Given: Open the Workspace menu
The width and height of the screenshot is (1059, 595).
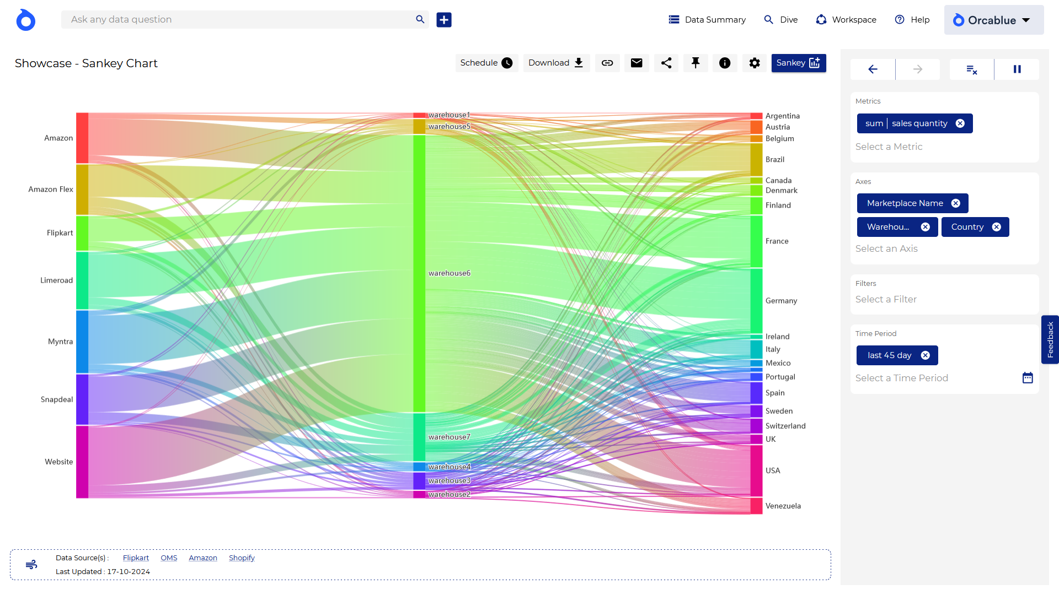Looking at the screenshot, I should [846, 20].
